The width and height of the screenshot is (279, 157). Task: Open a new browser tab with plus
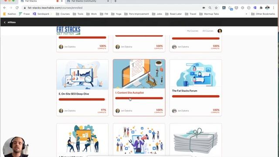point(115,1)
